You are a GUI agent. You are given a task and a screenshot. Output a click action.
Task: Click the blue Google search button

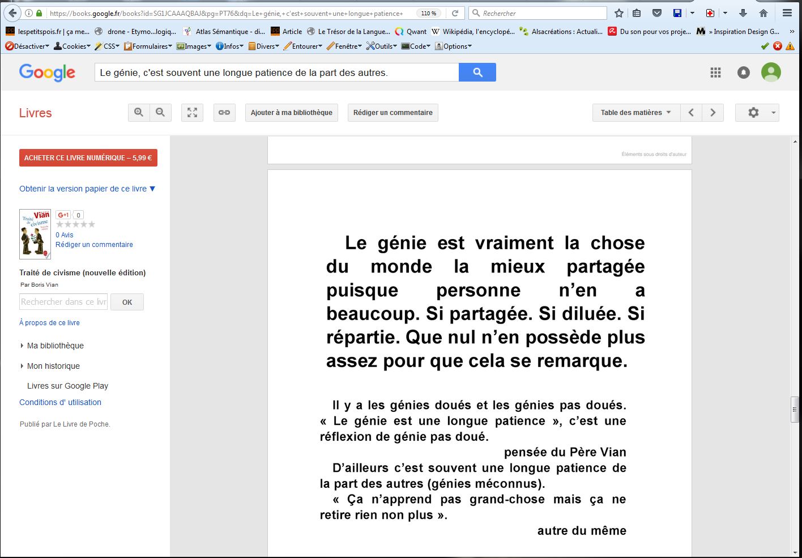(x=477, y=73)
